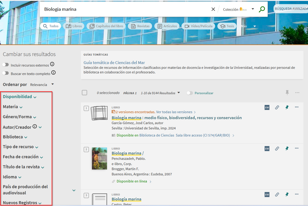Copy permalink icon for result 3
This screenshot has height=206, width=308.
pos(277,195)
